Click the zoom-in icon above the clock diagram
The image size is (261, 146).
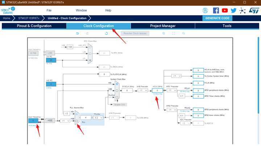click(x=163, y=33)
